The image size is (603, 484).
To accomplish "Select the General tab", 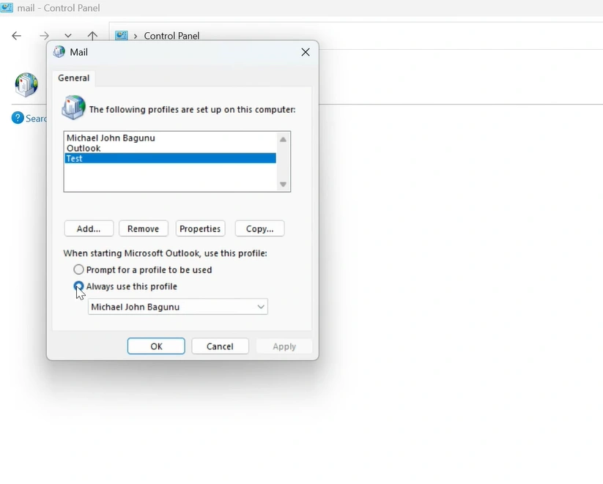I will 73,78.
